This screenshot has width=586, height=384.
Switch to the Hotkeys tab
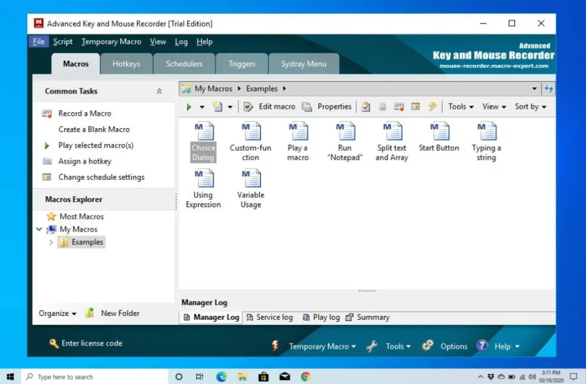point(126,64)
